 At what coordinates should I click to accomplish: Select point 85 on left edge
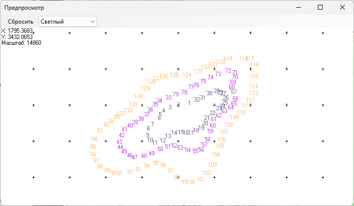[x=93, y=147]
